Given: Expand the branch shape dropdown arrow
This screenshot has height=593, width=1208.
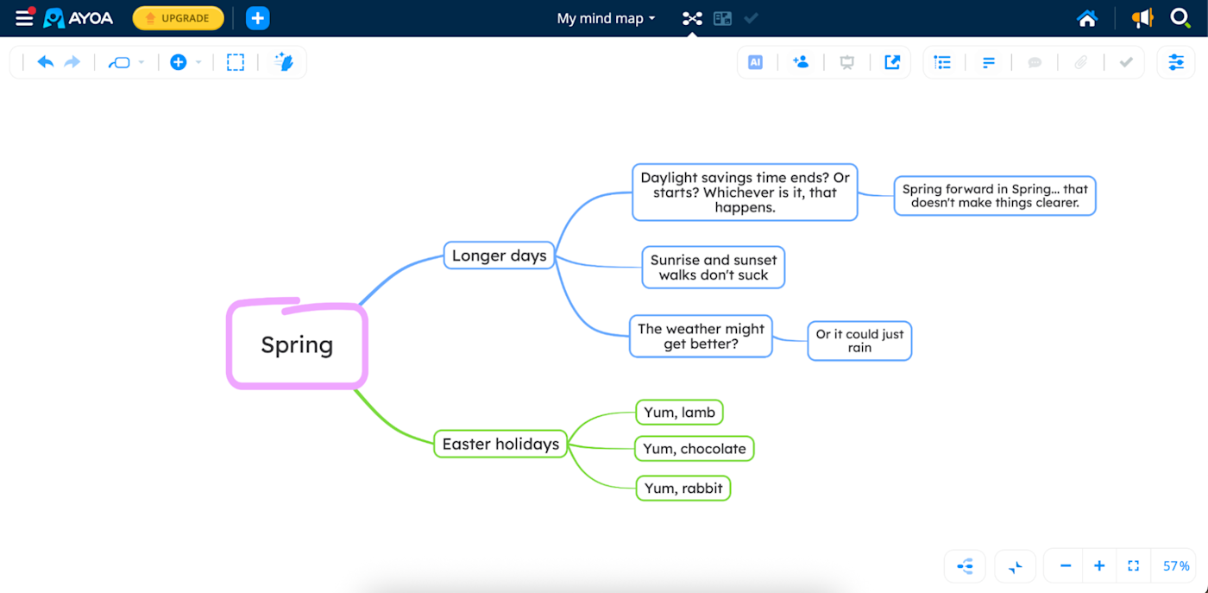Looking at the screenshot, I should [x=142, y=62].
